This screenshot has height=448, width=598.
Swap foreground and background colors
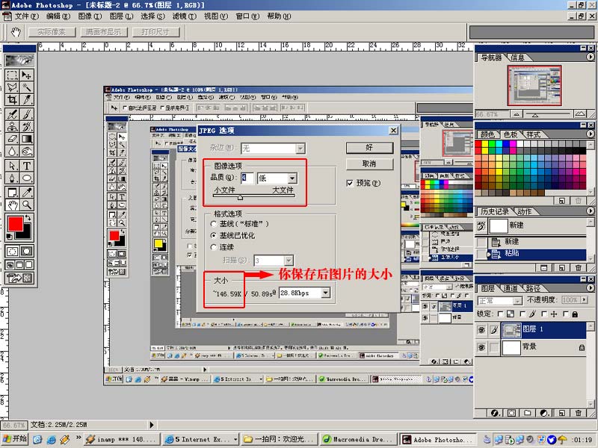(x=28, y=218)
